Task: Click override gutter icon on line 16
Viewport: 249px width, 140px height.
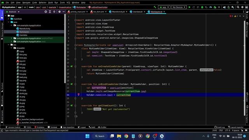Action: point(72,66)
